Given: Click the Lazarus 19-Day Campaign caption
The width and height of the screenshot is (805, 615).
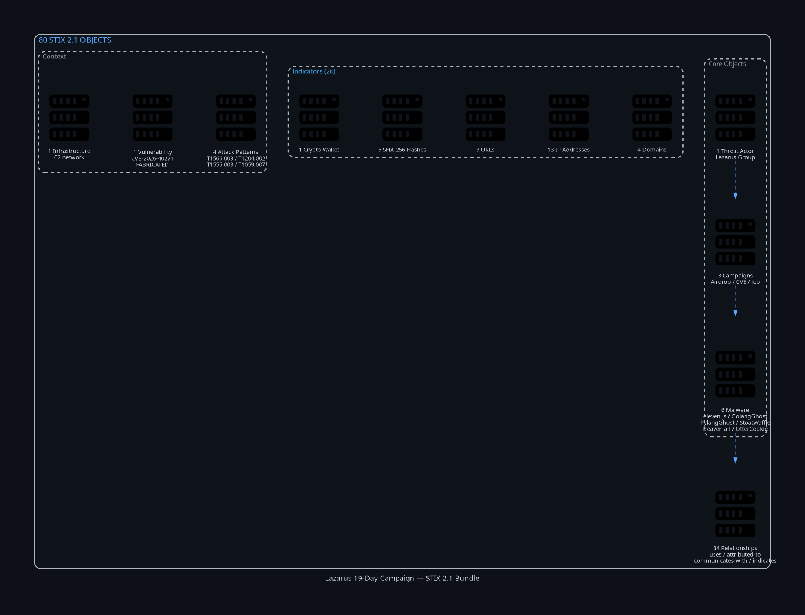Looking at the screenshot, I should click(402, 578).
